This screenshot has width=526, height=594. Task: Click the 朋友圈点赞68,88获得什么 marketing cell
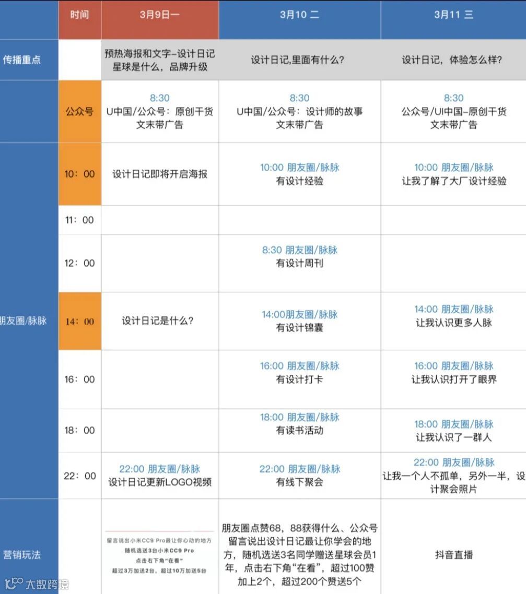click(x=300, y=547)
